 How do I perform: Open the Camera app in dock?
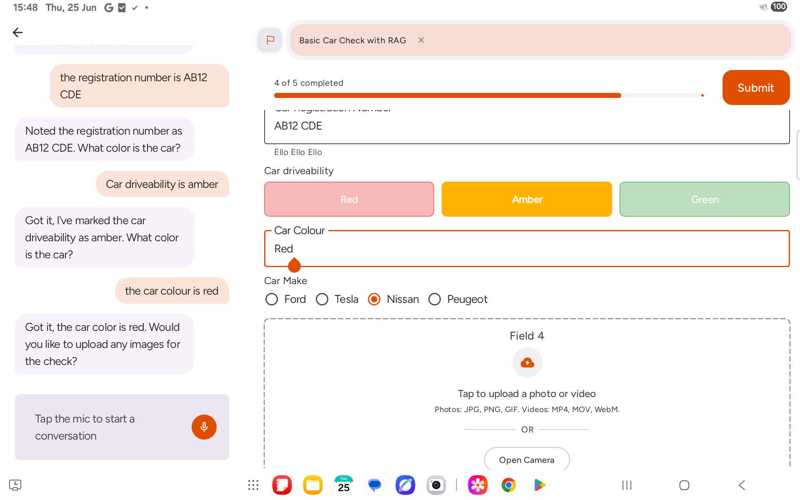click(436, 485)
